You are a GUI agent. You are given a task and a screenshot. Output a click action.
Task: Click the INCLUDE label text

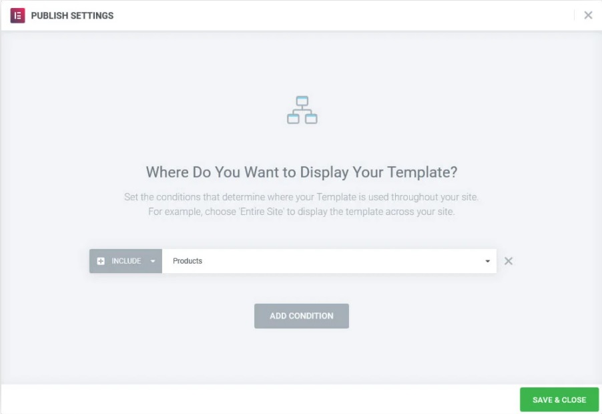pos(126,261)
